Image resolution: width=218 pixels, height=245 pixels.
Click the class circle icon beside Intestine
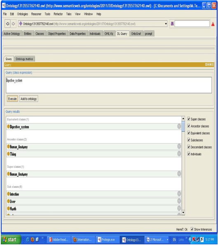pyautogui.click(x=8, y=194)
